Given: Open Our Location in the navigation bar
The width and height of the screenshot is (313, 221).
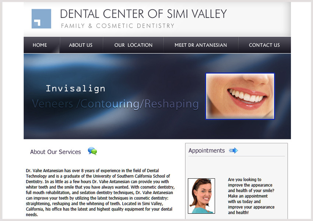Looking at the screenshot, I should tap(133, 45).
